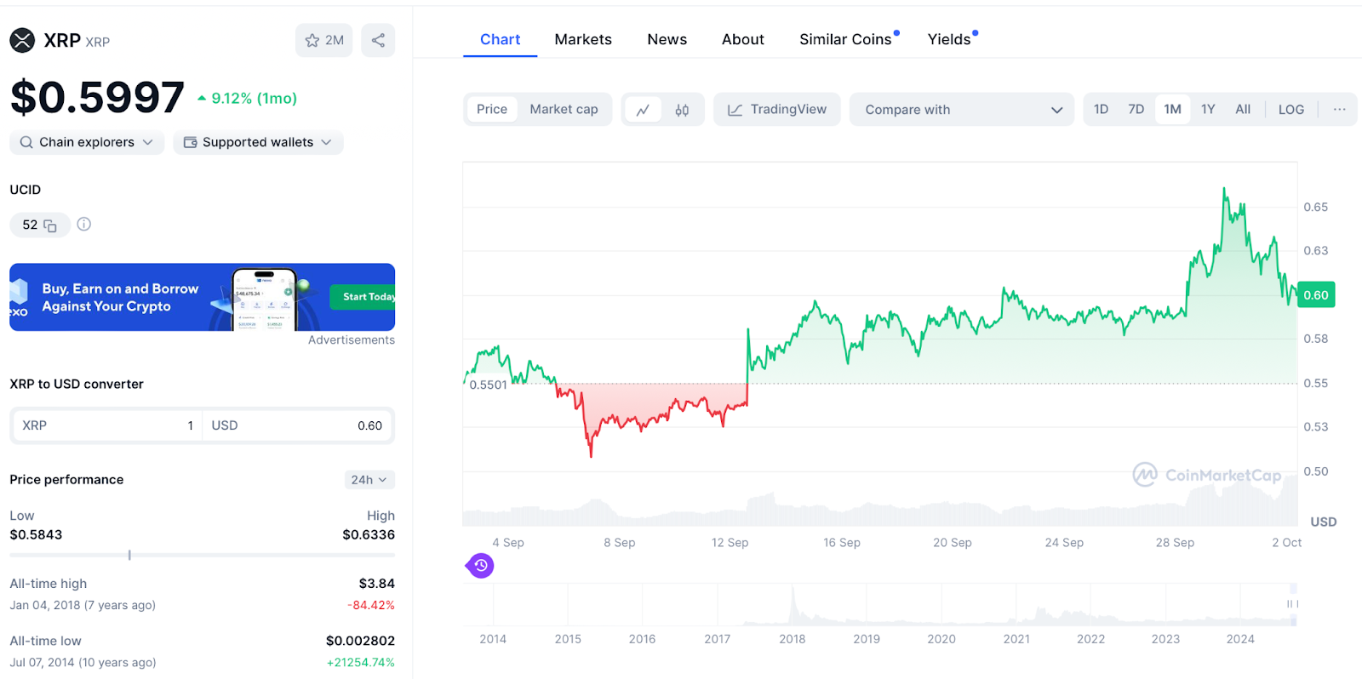Open the Chart tab

click(500, 39)
